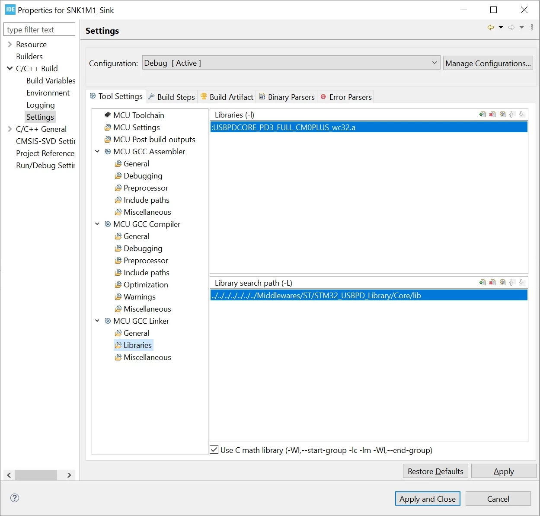540x516 pixels.
Task: Edit entry in Library search path (-L) toolbar
Action: tap(502, 283)
